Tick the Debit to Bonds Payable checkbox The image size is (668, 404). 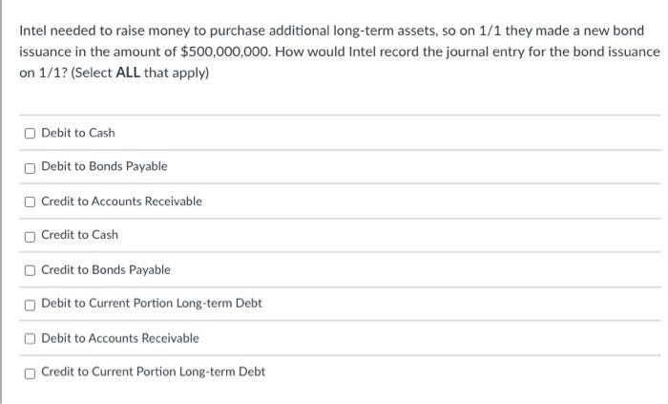31,167
